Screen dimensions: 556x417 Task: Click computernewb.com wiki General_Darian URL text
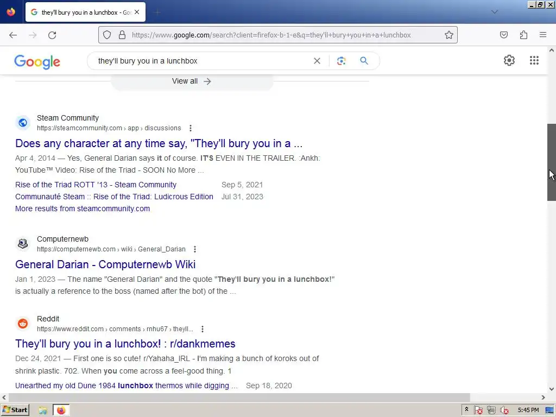(111, 249)
